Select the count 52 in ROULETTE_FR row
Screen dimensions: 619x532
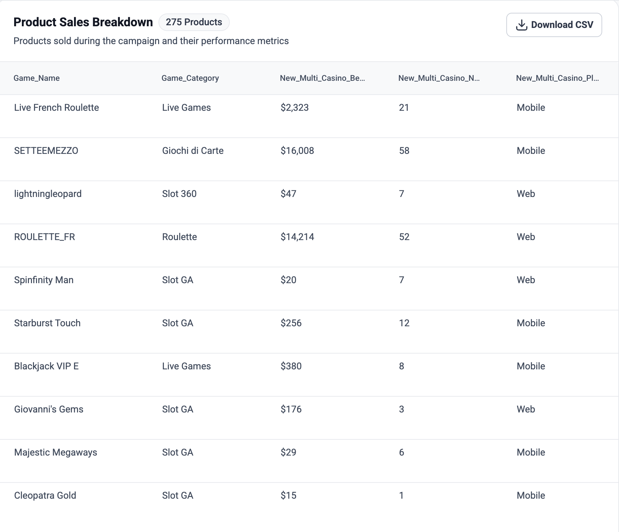tap(404, 237)
